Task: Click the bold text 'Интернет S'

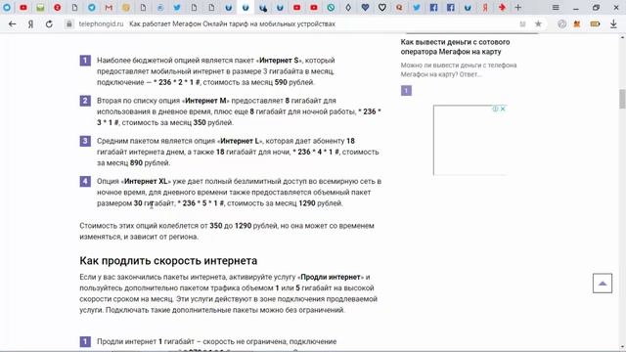Action: [279, 61]
